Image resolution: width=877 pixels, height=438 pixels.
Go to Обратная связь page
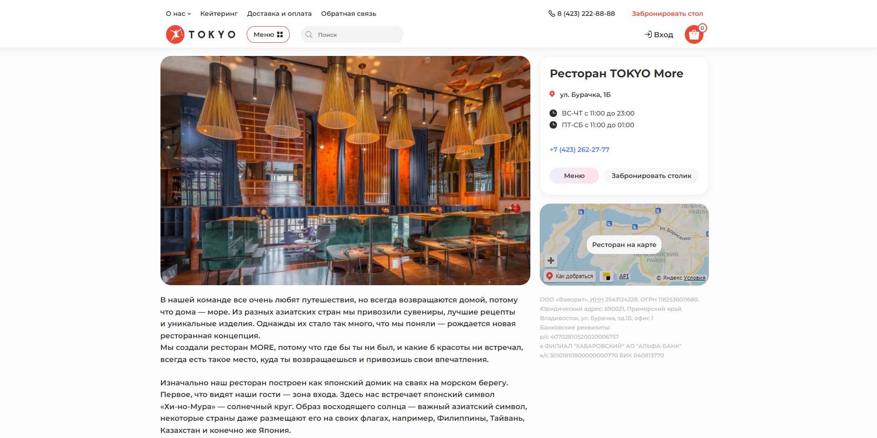[348, 14]
